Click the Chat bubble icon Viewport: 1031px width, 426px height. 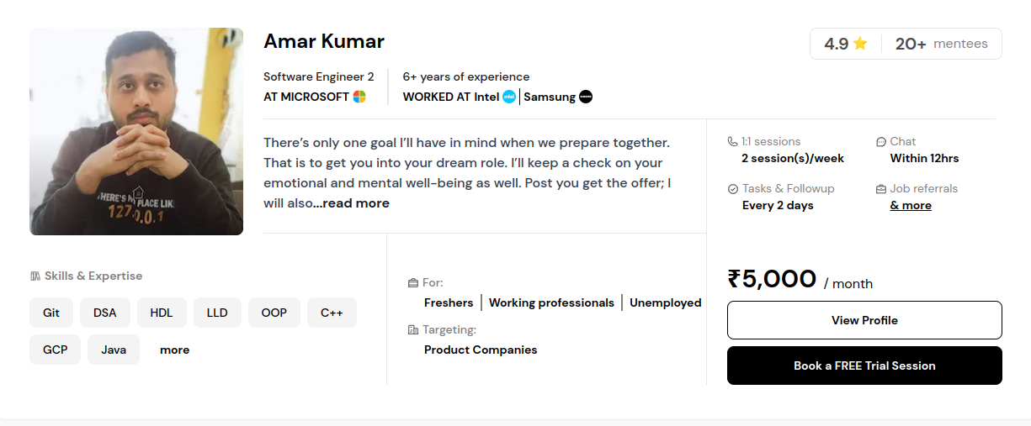(881, 141)
